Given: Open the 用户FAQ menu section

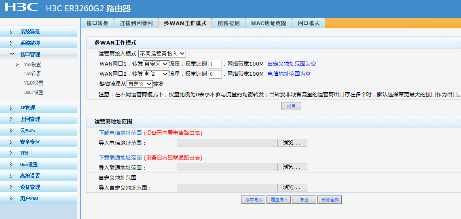Looking at the screenshot, I should (38, 198).
